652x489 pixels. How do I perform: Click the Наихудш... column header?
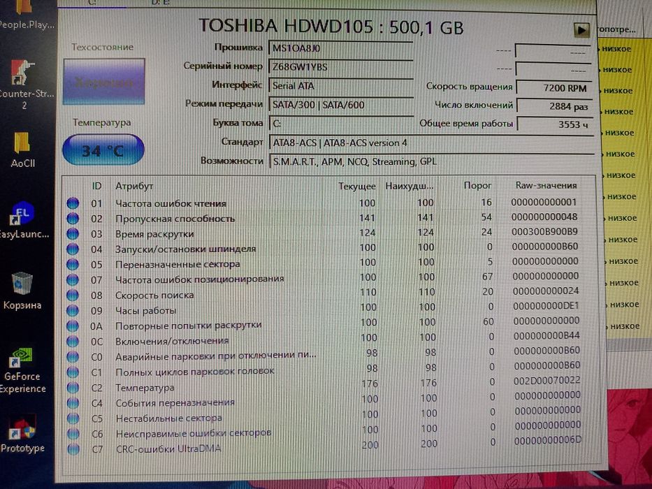(410, 186)
